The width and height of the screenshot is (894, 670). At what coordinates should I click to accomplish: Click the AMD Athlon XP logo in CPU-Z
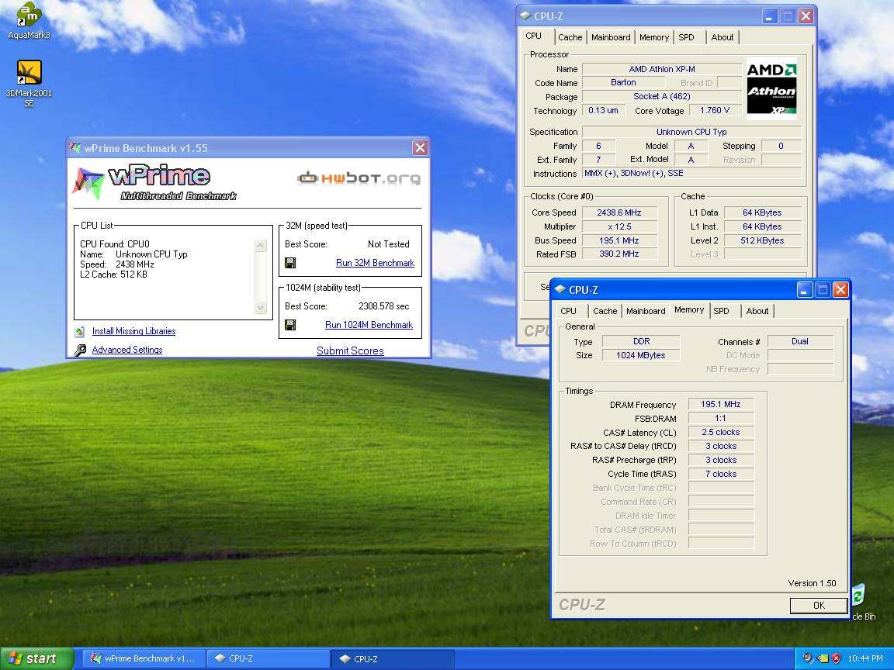coord(771,90)
